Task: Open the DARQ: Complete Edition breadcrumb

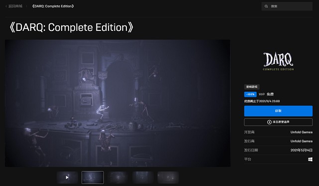Action: coord(53,6)
